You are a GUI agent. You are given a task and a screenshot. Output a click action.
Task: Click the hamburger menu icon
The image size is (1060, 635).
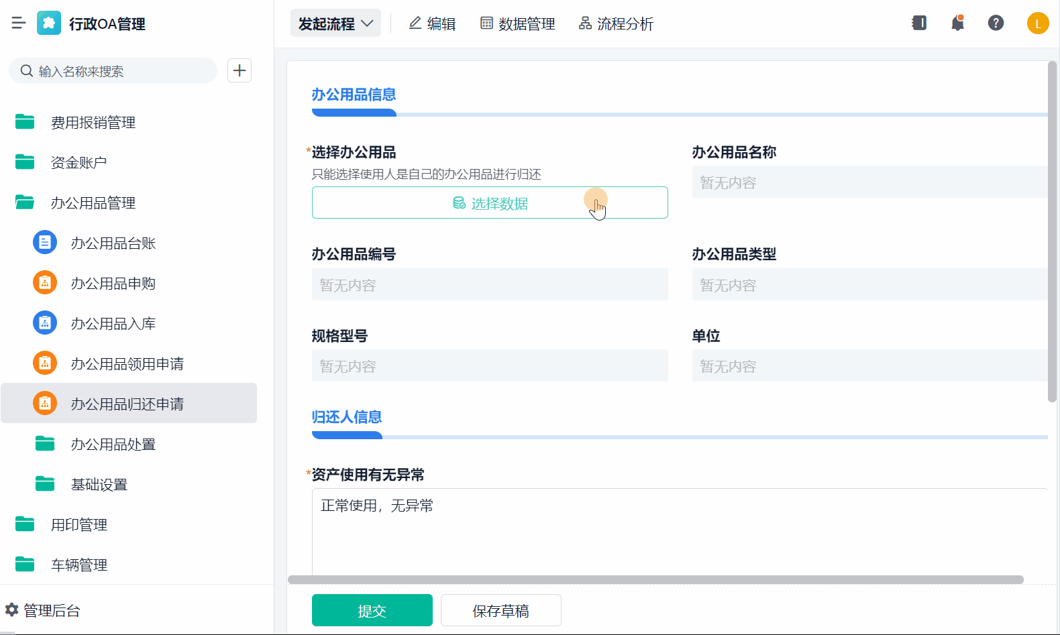pos(19,23)
